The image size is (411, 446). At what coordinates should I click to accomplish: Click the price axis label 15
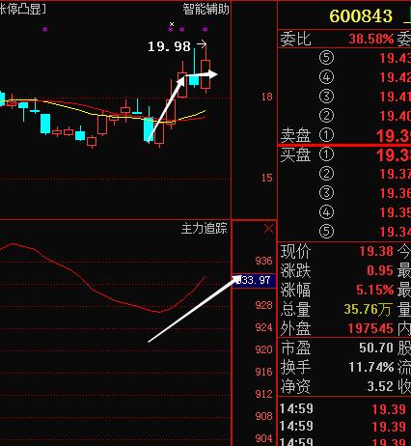[266, 178]
